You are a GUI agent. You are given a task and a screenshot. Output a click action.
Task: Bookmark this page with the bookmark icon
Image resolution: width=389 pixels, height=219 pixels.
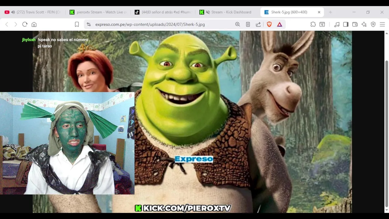pos(77,24)
